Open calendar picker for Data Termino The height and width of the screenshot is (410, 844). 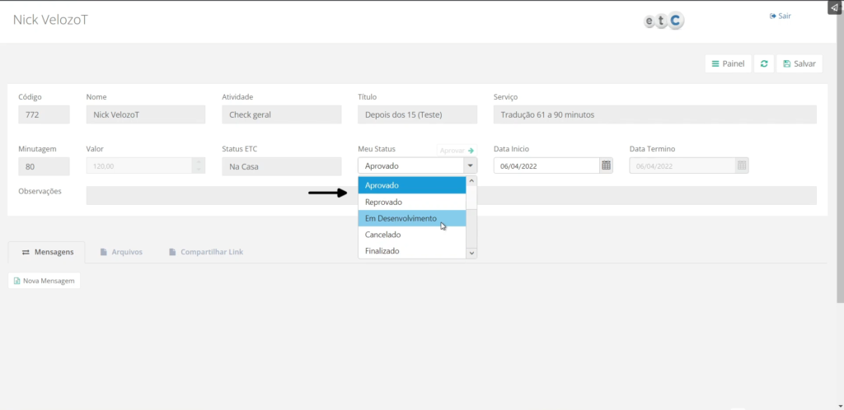coord(742,165)
